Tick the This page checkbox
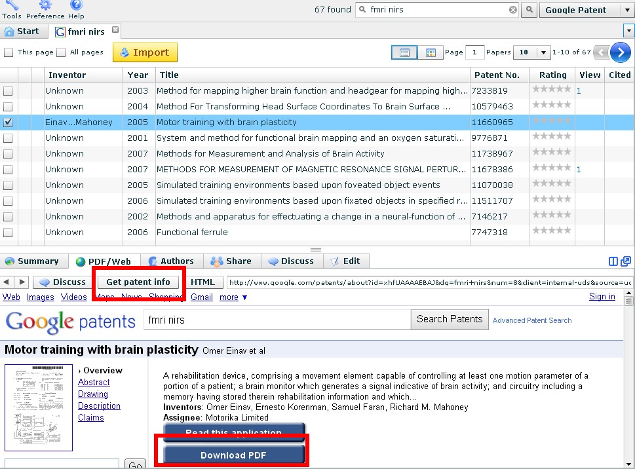635x469 pixels. pyautogui.click(x=9, y=52)
